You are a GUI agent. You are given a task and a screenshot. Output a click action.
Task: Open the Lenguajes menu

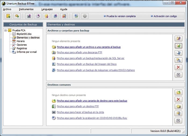coord(47,9)
